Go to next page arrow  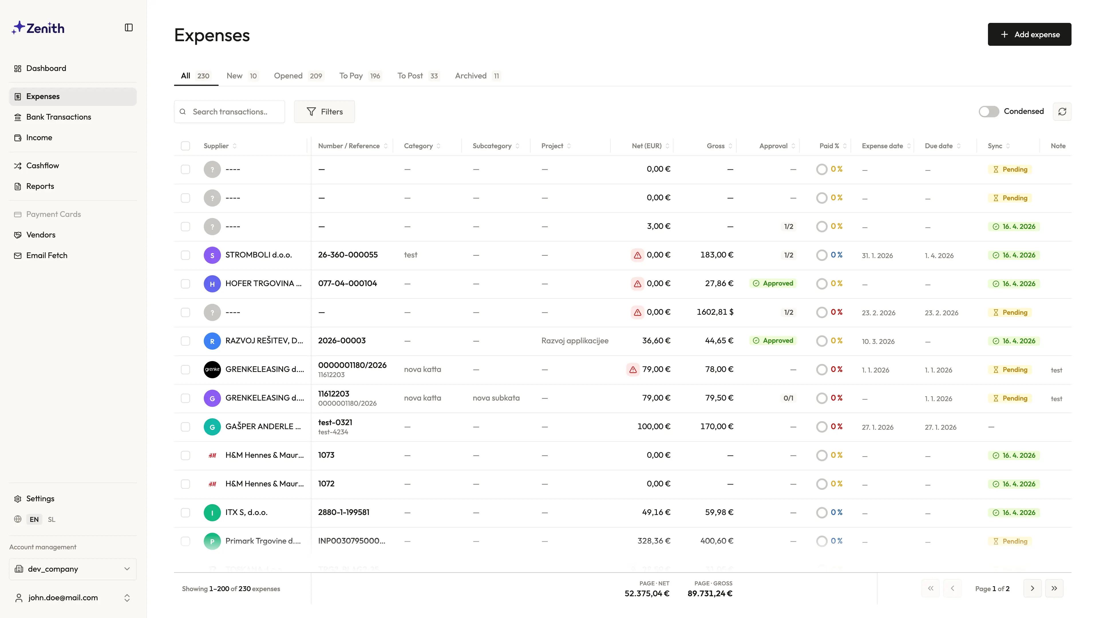point(1032,589)
